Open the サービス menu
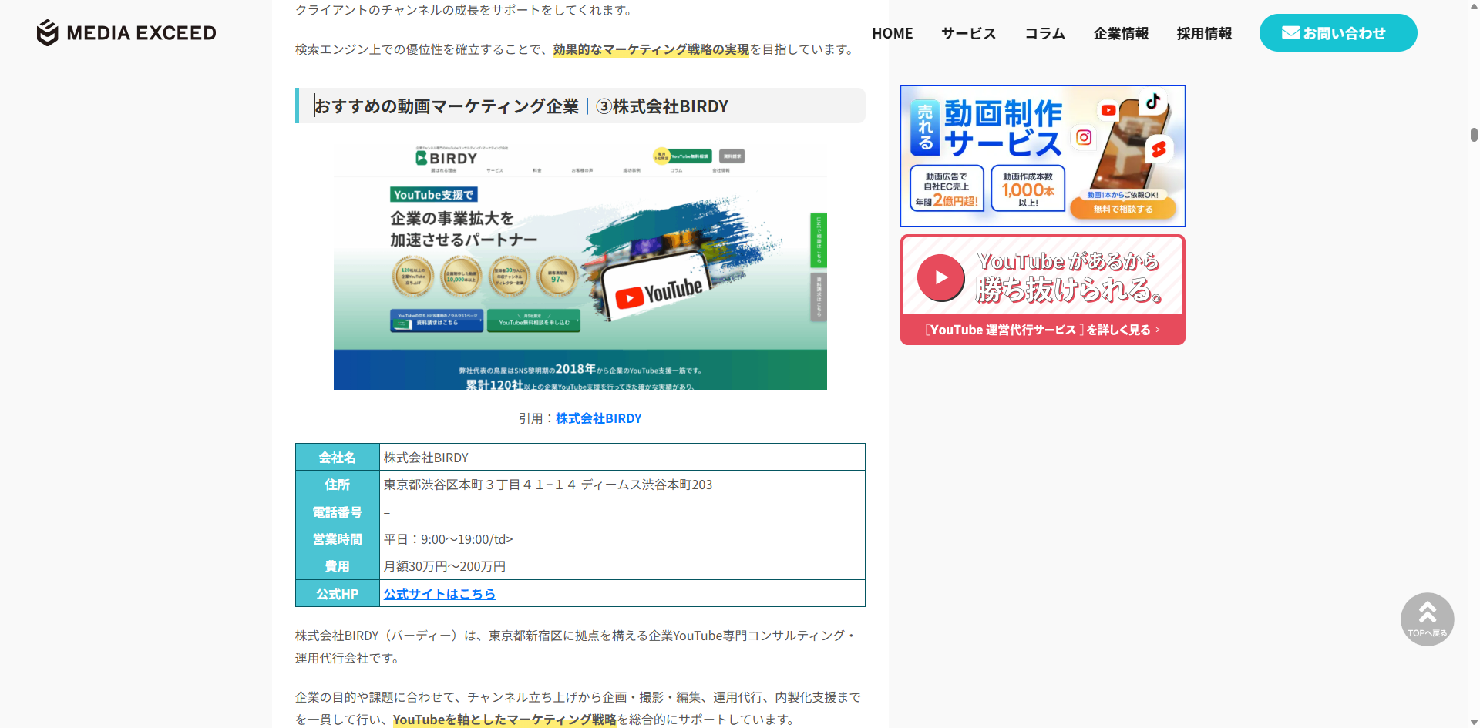This screenshot has width=1480, height=728. coord(968,33)
